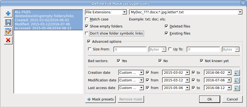Open the Last access date Custom dropdown

click(x=131, y=88)
